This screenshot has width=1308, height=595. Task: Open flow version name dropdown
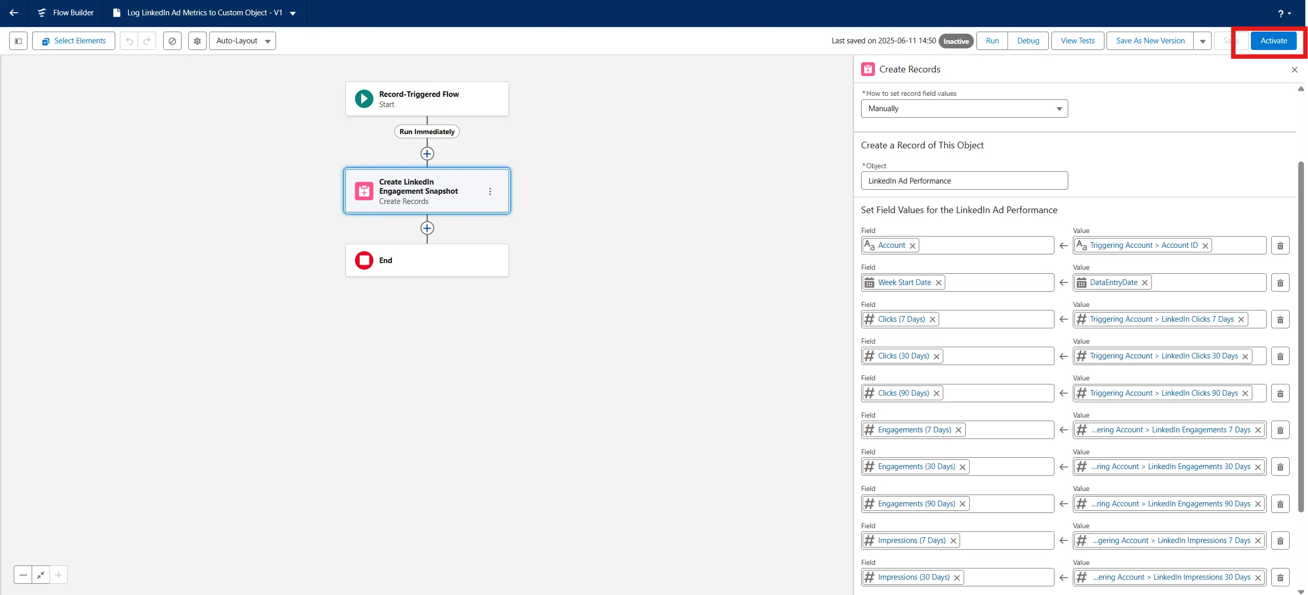293,13
